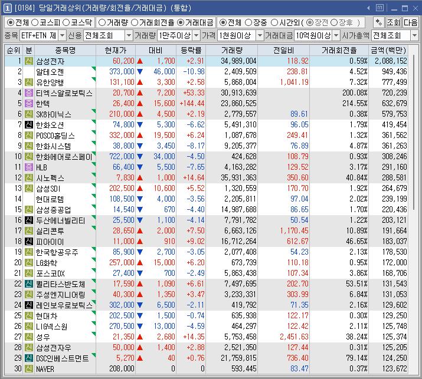Click the 한텍 change rate +144.44
The width and height of the screenshot is (422, 379).
coord(192,104)
